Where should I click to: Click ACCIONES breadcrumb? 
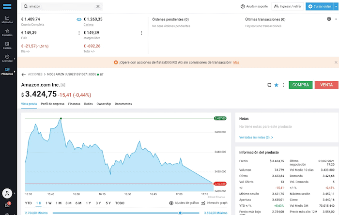[x=35, y=75]
